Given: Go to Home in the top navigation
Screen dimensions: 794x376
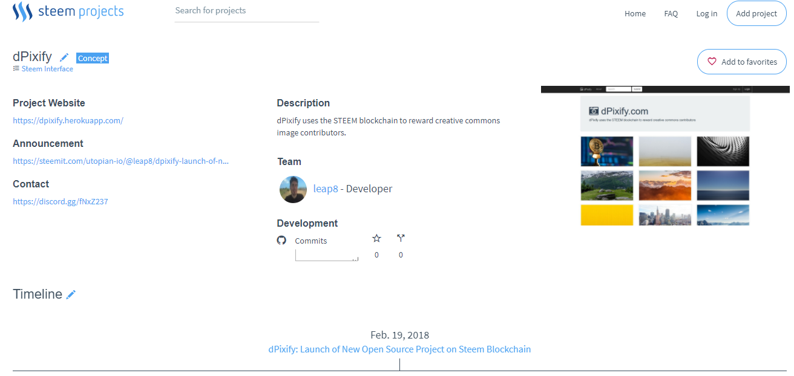Looking at the screenshot, I should pyautogui.click(x=635, y=13).
